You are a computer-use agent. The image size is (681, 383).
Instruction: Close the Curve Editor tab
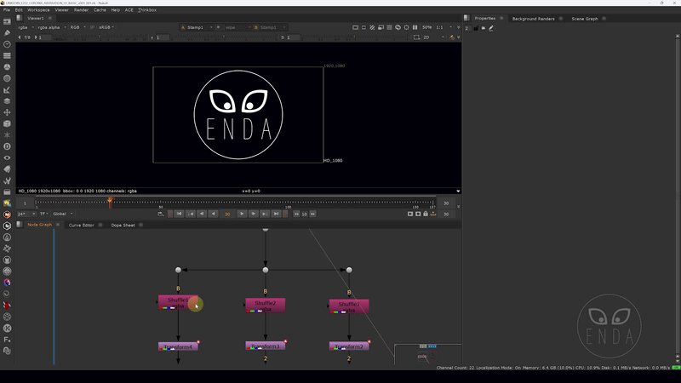(x=100, y=225)
